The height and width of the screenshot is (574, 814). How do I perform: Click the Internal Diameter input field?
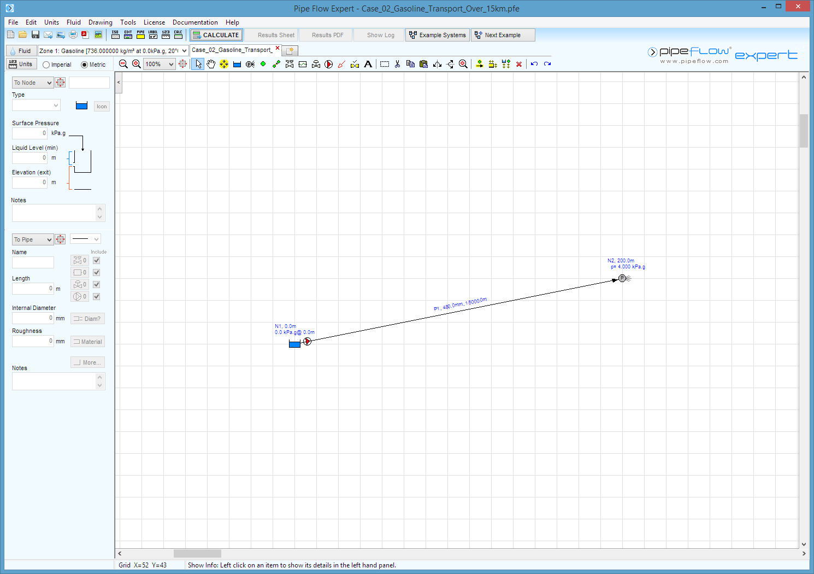(33, 318)
